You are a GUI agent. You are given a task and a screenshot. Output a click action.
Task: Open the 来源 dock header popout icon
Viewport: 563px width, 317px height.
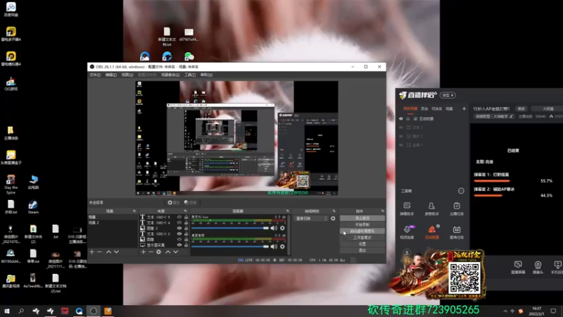tap(186, 211)
